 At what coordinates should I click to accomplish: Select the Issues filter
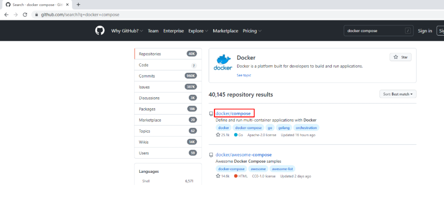pyautogui.click(x=168, y=87)
